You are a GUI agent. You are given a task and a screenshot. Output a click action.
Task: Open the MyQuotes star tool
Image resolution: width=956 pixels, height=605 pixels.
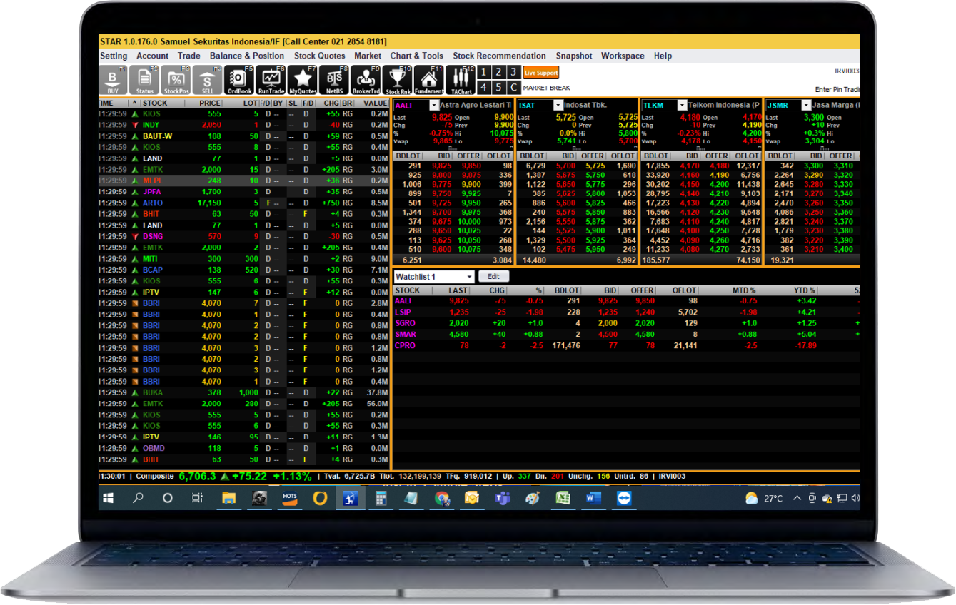point(303,81)
